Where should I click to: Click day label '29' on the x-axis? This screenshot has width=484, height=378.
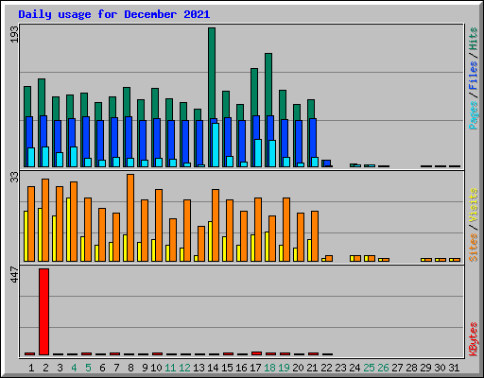425,368
